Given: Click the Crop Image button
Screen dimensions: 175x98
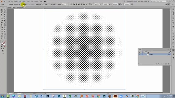Looking at the screenshot, I should click(53, 4).
